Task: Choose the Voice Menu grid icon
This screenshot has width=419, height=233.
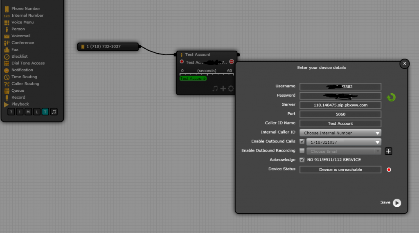Action: pos(7,23)
